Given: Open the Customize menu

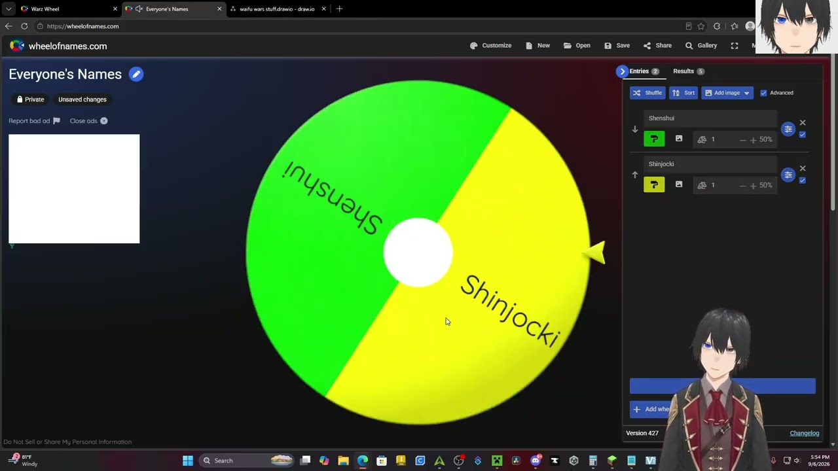Looking at the screenshot, I should coord(491,46).
